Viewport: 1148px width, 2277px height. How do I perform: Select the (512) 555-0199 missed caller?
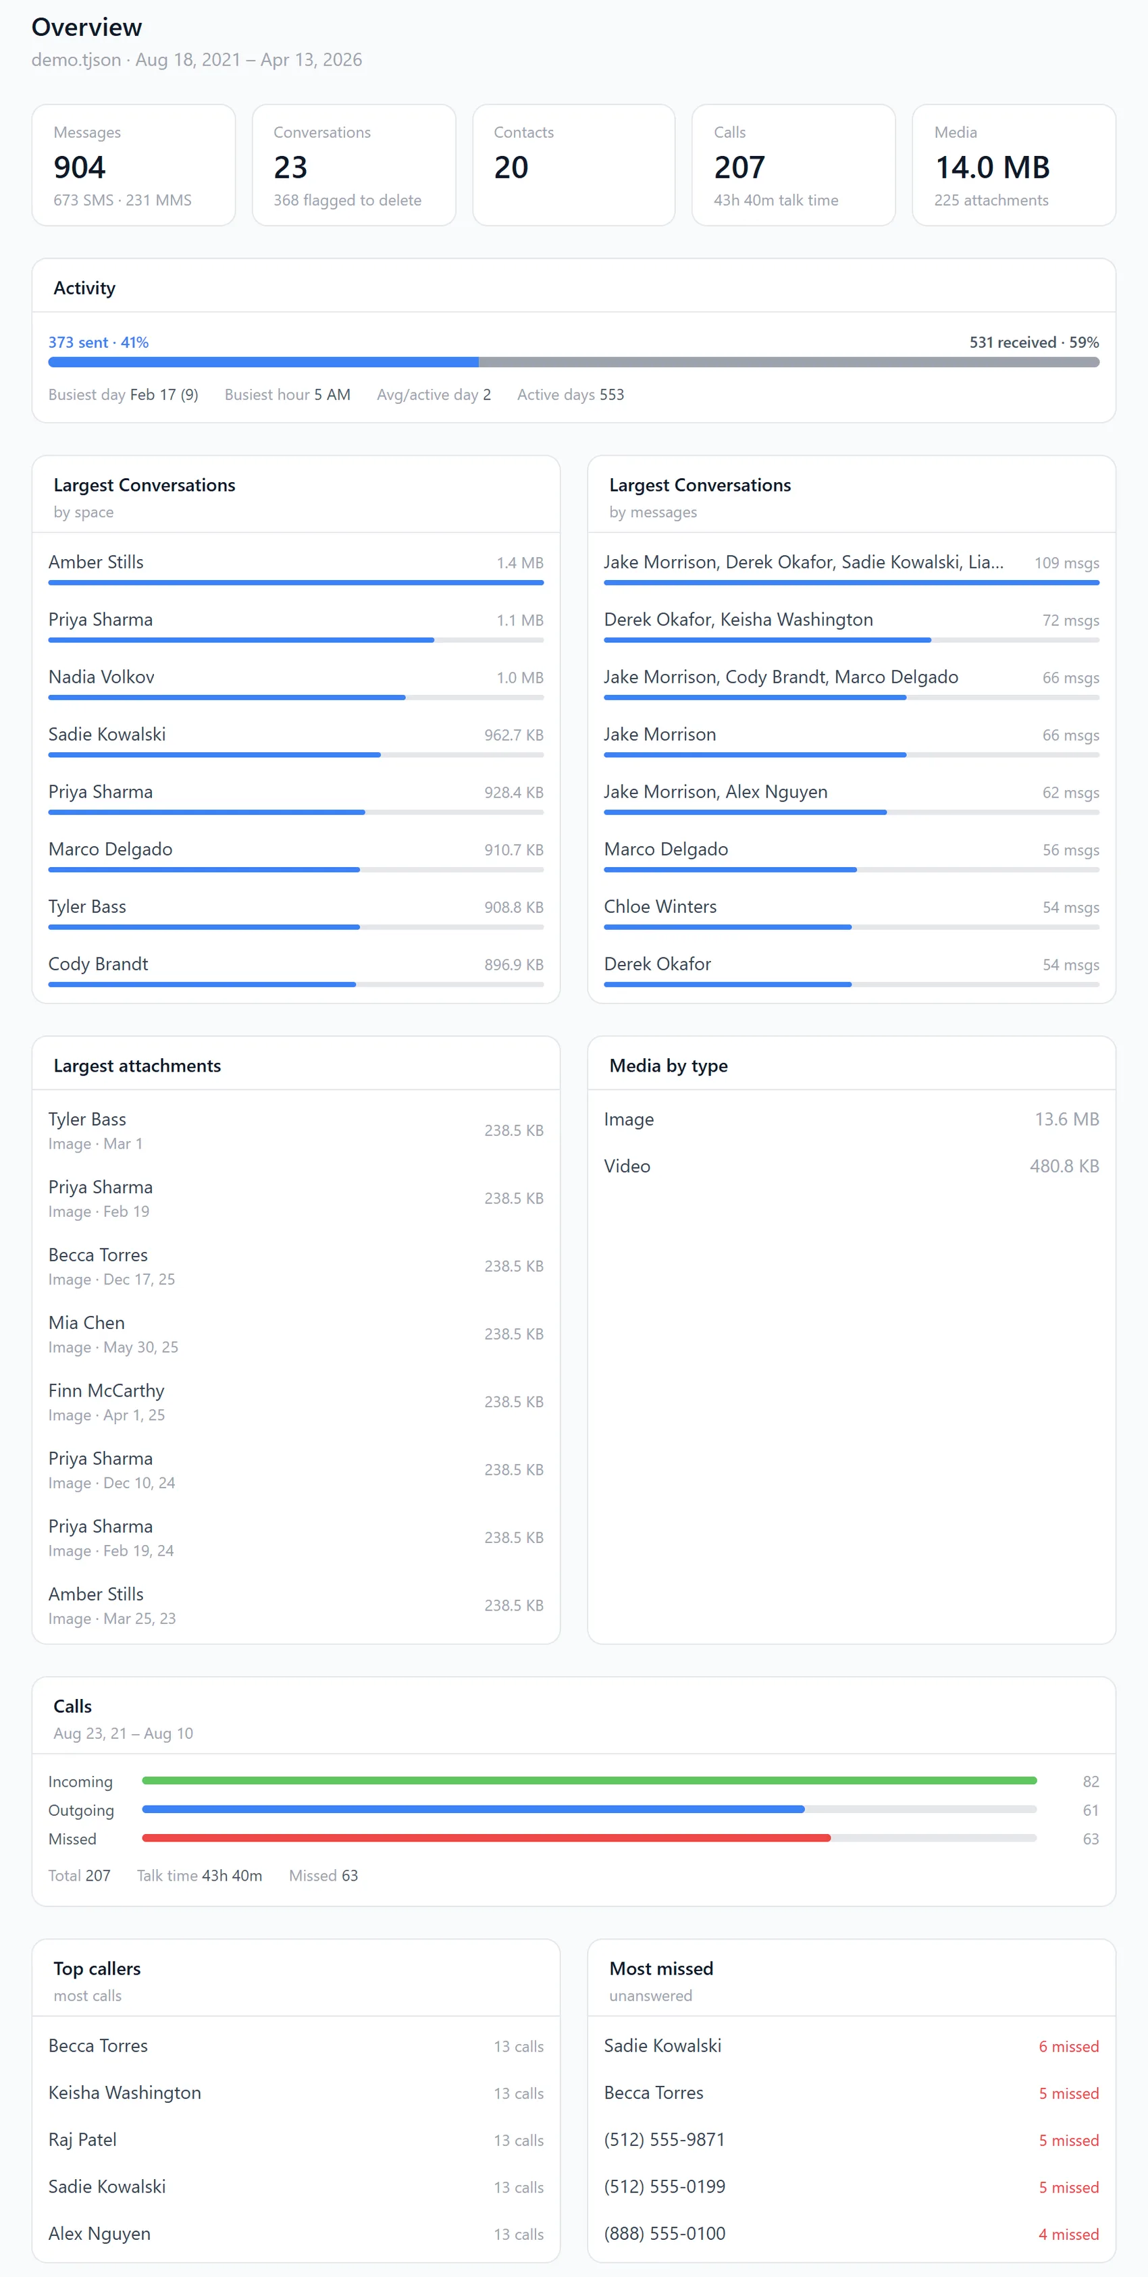tap(851, 2186)
